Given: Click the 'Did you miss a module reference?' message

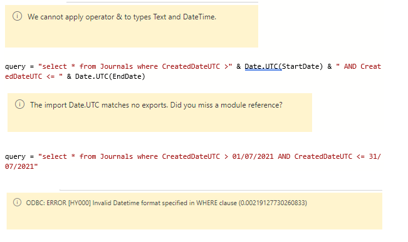Looking at the screenshot, I should click(x=226, y=105).
